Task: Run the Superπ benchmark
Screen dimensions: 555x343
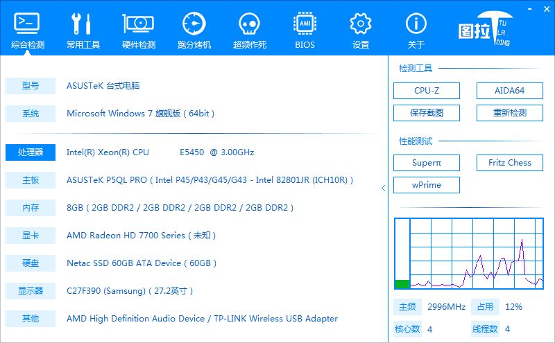Action: coord(427,163)
